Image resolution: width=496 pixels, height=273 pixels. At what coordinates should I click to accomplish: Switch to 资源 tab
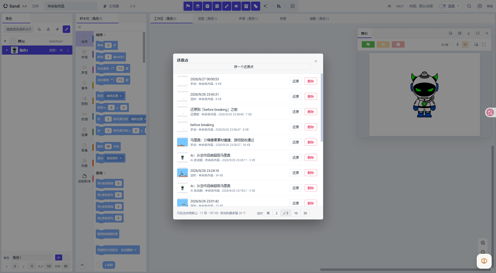[x=283, y=18]
